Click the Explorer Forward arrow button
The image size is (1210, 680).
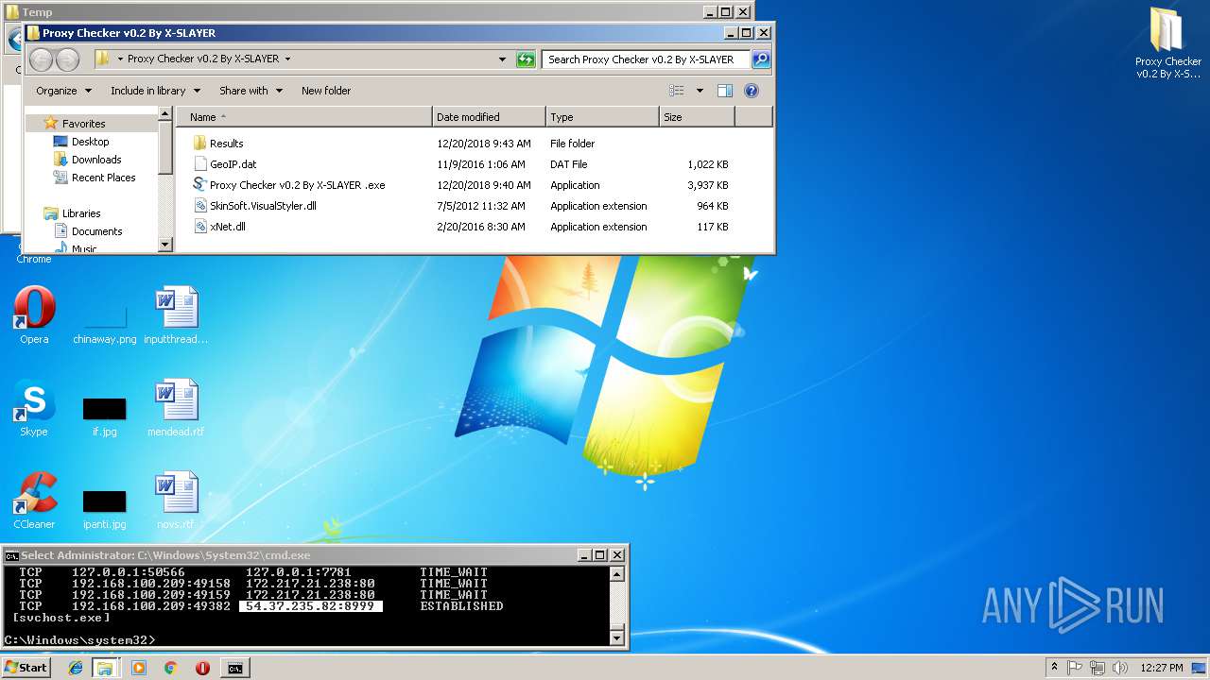tap(67, 59)
